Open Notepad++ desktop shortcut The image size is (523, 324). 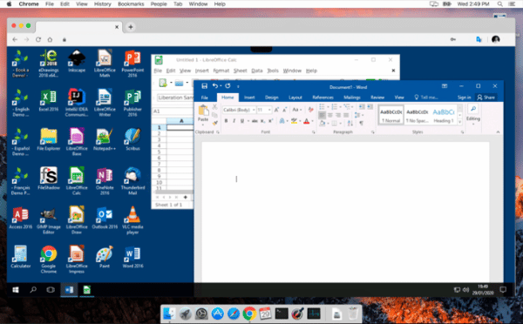coord(105,139)
